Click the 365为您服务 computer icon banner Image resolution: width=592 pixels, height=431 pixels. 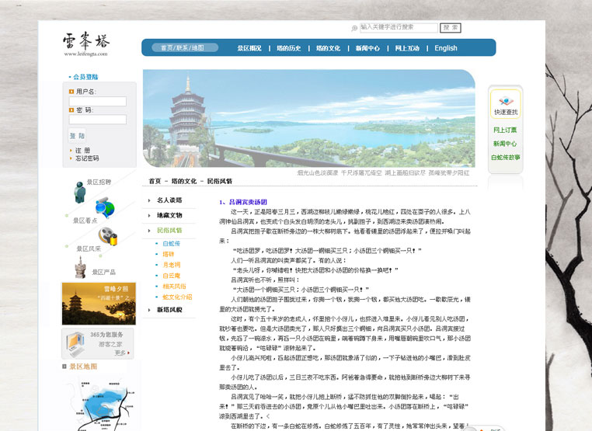click(x=98, y=342)
